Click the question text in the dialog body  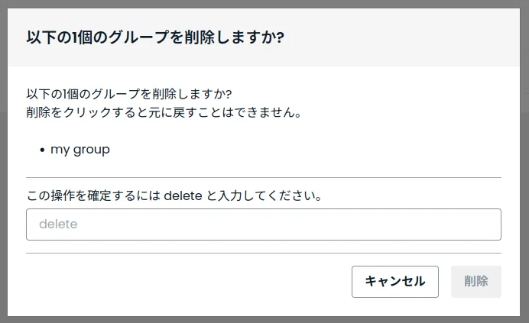point(129,95)
